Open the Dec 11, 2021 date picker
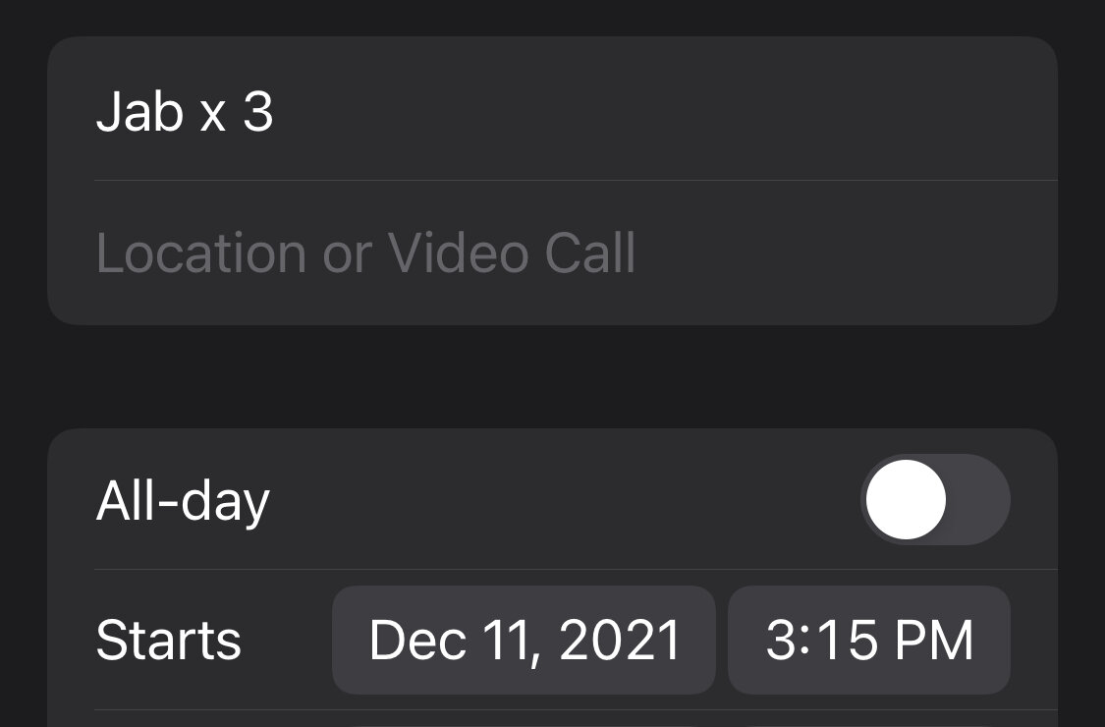The width and height of the screenshot is (1105, 727). click(524, 641)
